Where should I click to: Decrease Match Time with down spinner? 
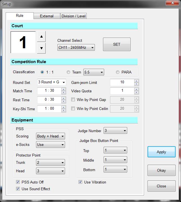tap(63, 93)
